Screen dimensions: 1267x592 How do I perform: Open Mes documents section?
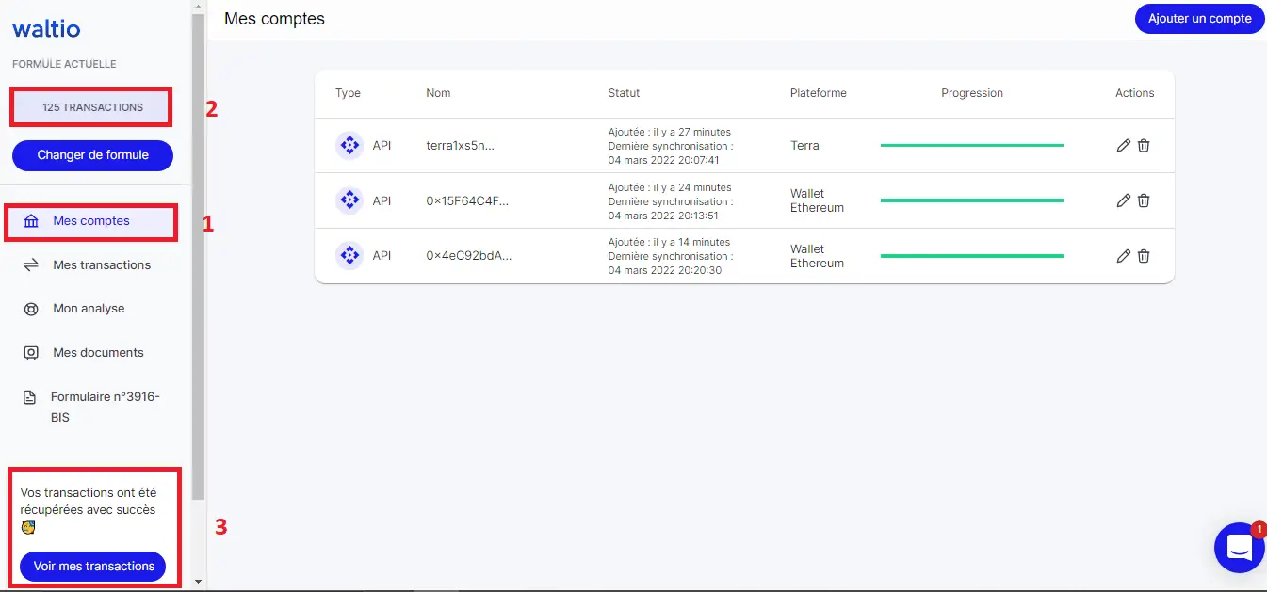98,353
